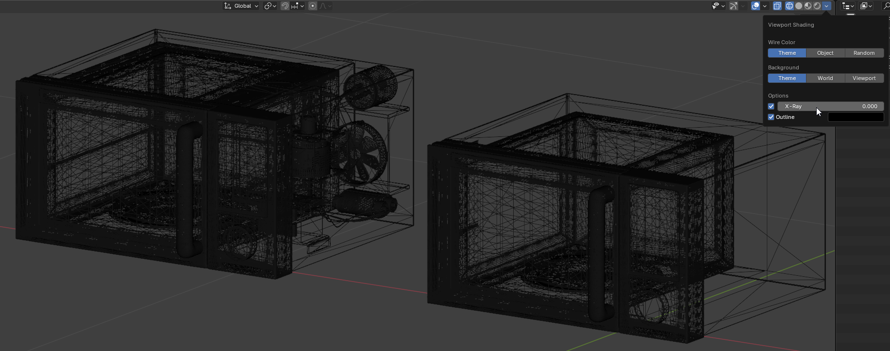The width and height of the screenshot is (890, 351).
Task: Click the Outline color swatch
Action: click(x=856, y=117)
